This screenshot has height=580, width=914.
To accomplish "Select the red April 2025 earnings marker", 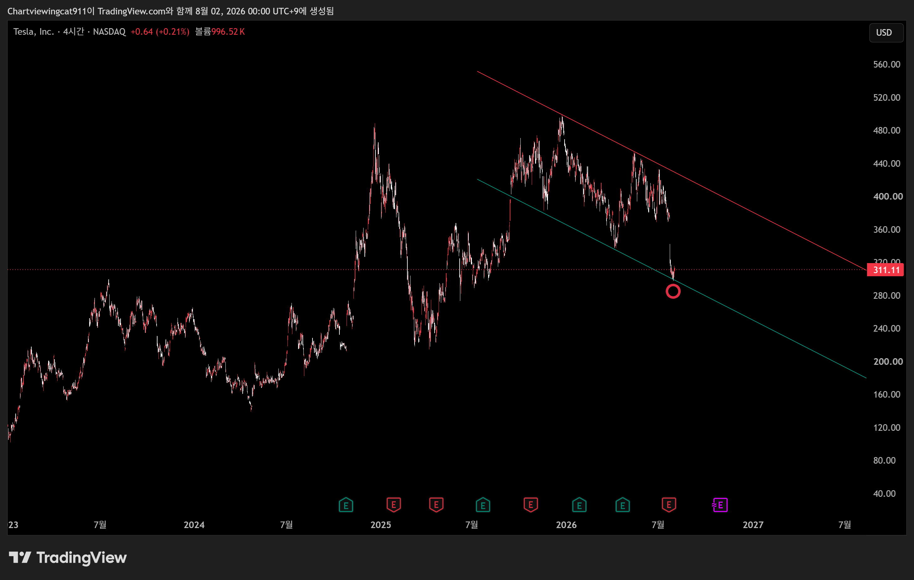I will coord(436,505).
